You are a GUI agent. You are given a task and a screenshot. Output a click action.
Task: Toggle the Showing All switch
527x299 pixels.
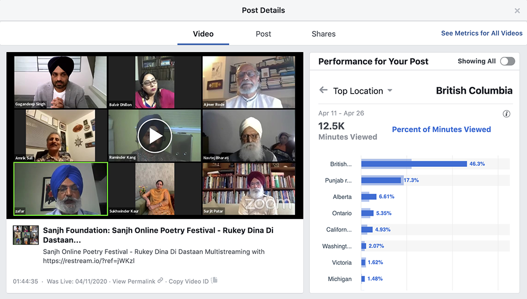(x=507, y=61)
